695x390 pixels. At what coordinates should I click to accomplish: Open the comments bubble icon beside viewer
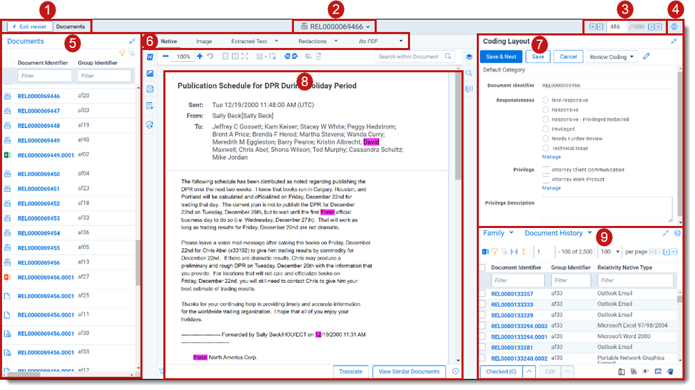click(469, 89)
